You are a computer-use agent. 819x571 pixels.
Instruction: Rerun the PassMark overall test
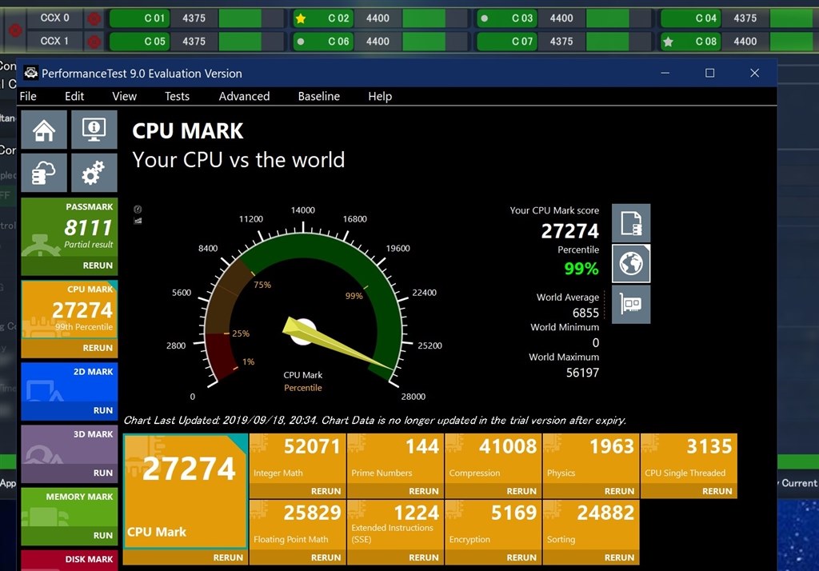(98, 266)
